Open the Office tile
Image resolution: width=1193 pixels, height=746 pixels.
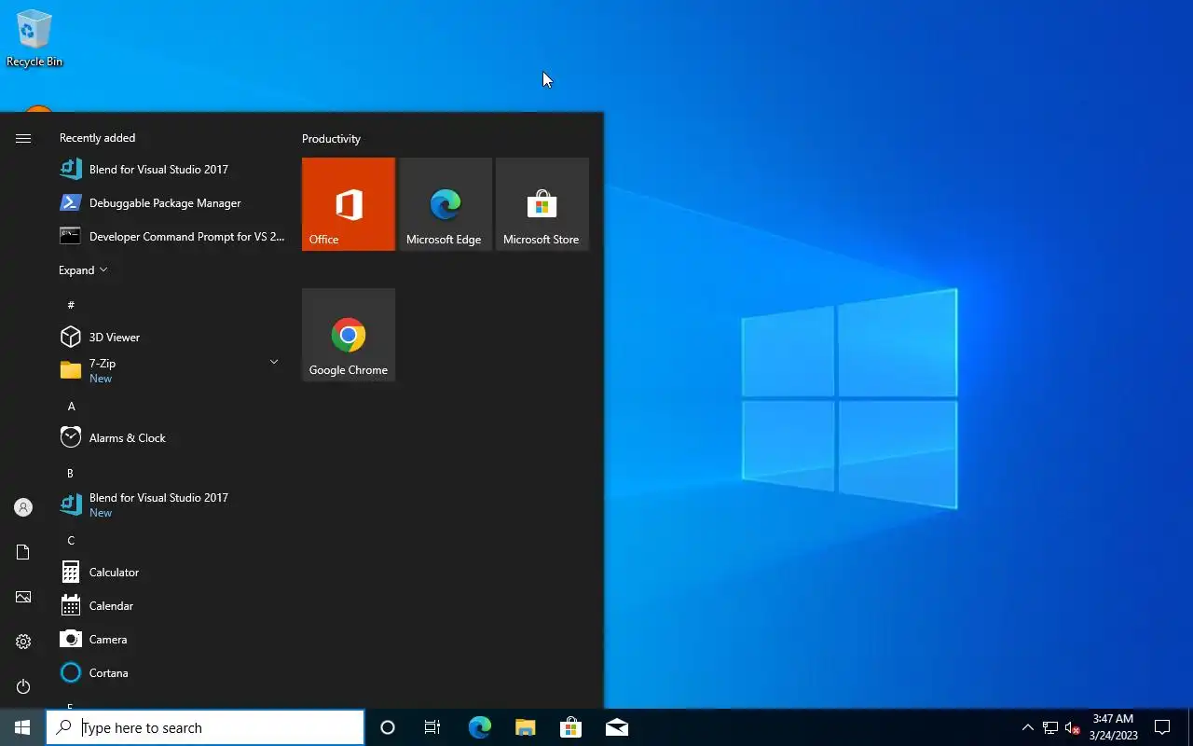[x=349, y=204]
